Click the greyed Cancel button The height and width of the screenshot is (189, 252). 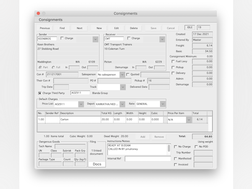pyautogui.click(x=171, y=28)
